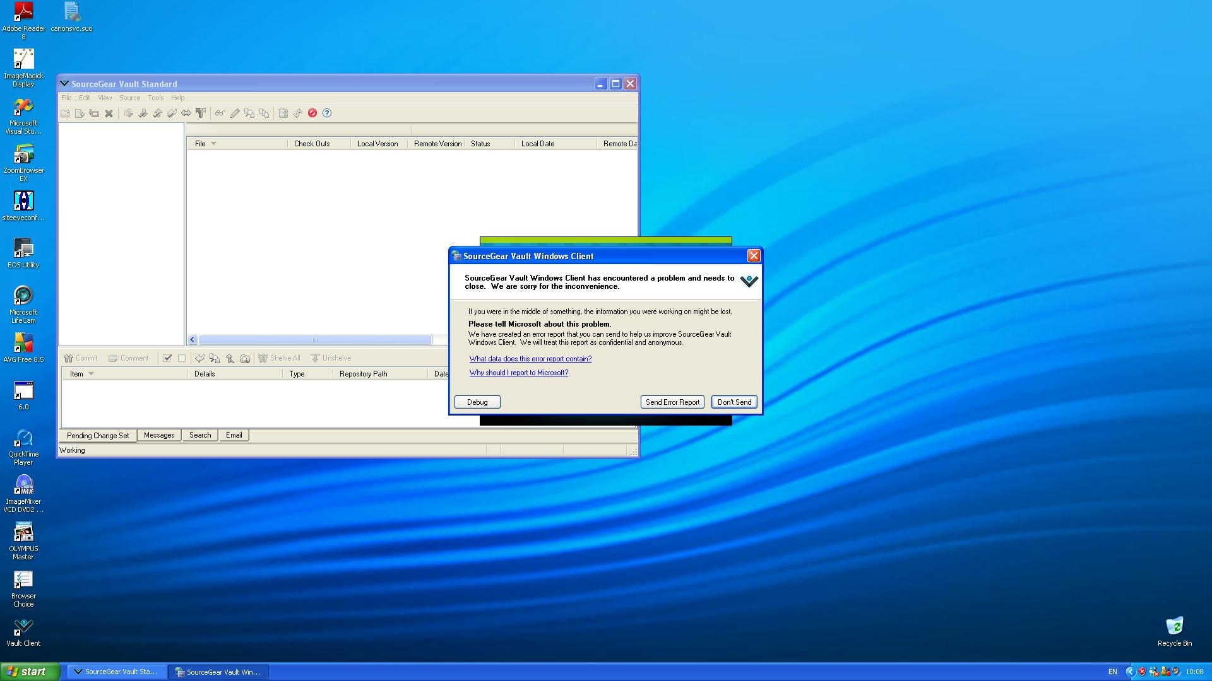1212x681 pixels.
Task: Click the Check Out toolbar icon
Action: click(x=143, y=113)
